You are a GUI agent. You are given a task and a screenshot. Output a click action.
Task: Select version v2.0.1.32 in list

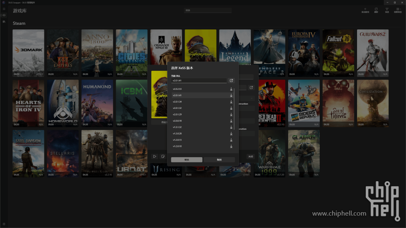[202, 108]
